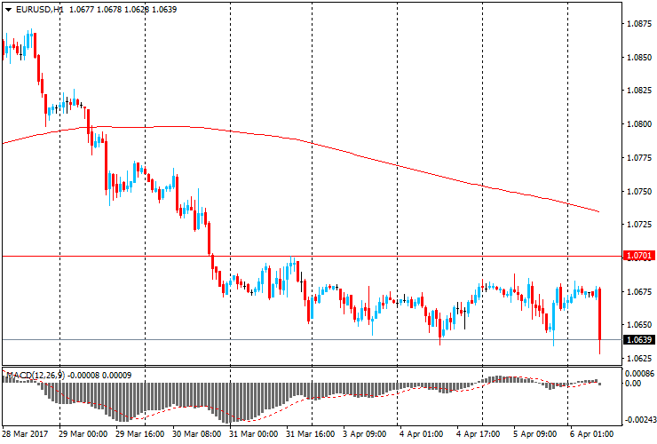Click the 1.0675 price scale value

point(639,292)
